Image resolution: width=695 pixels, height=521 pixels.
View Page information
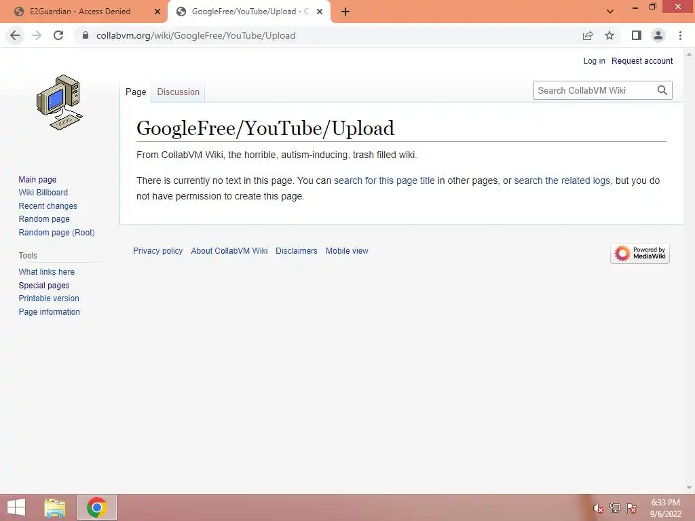coord(49,312)
